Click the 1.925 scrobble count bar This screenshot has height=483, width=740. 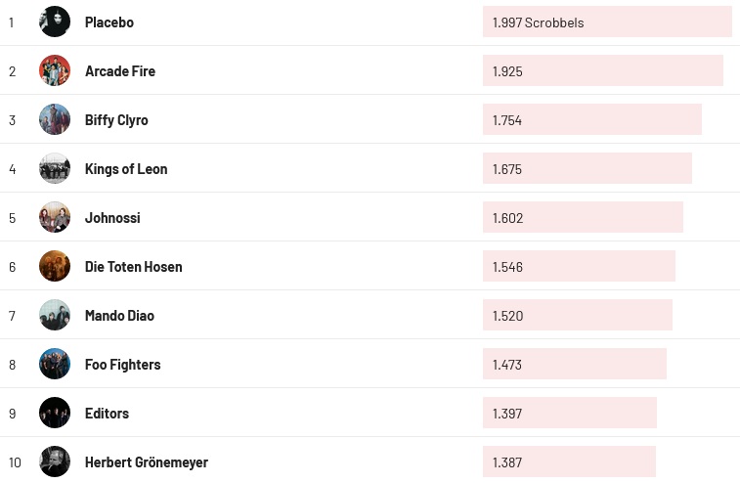pyautogui.click(x=602, y=70)
